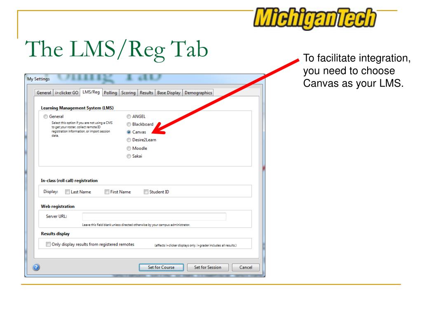Click the Set for Session button
422x316 pixels.
click(208, 267)
